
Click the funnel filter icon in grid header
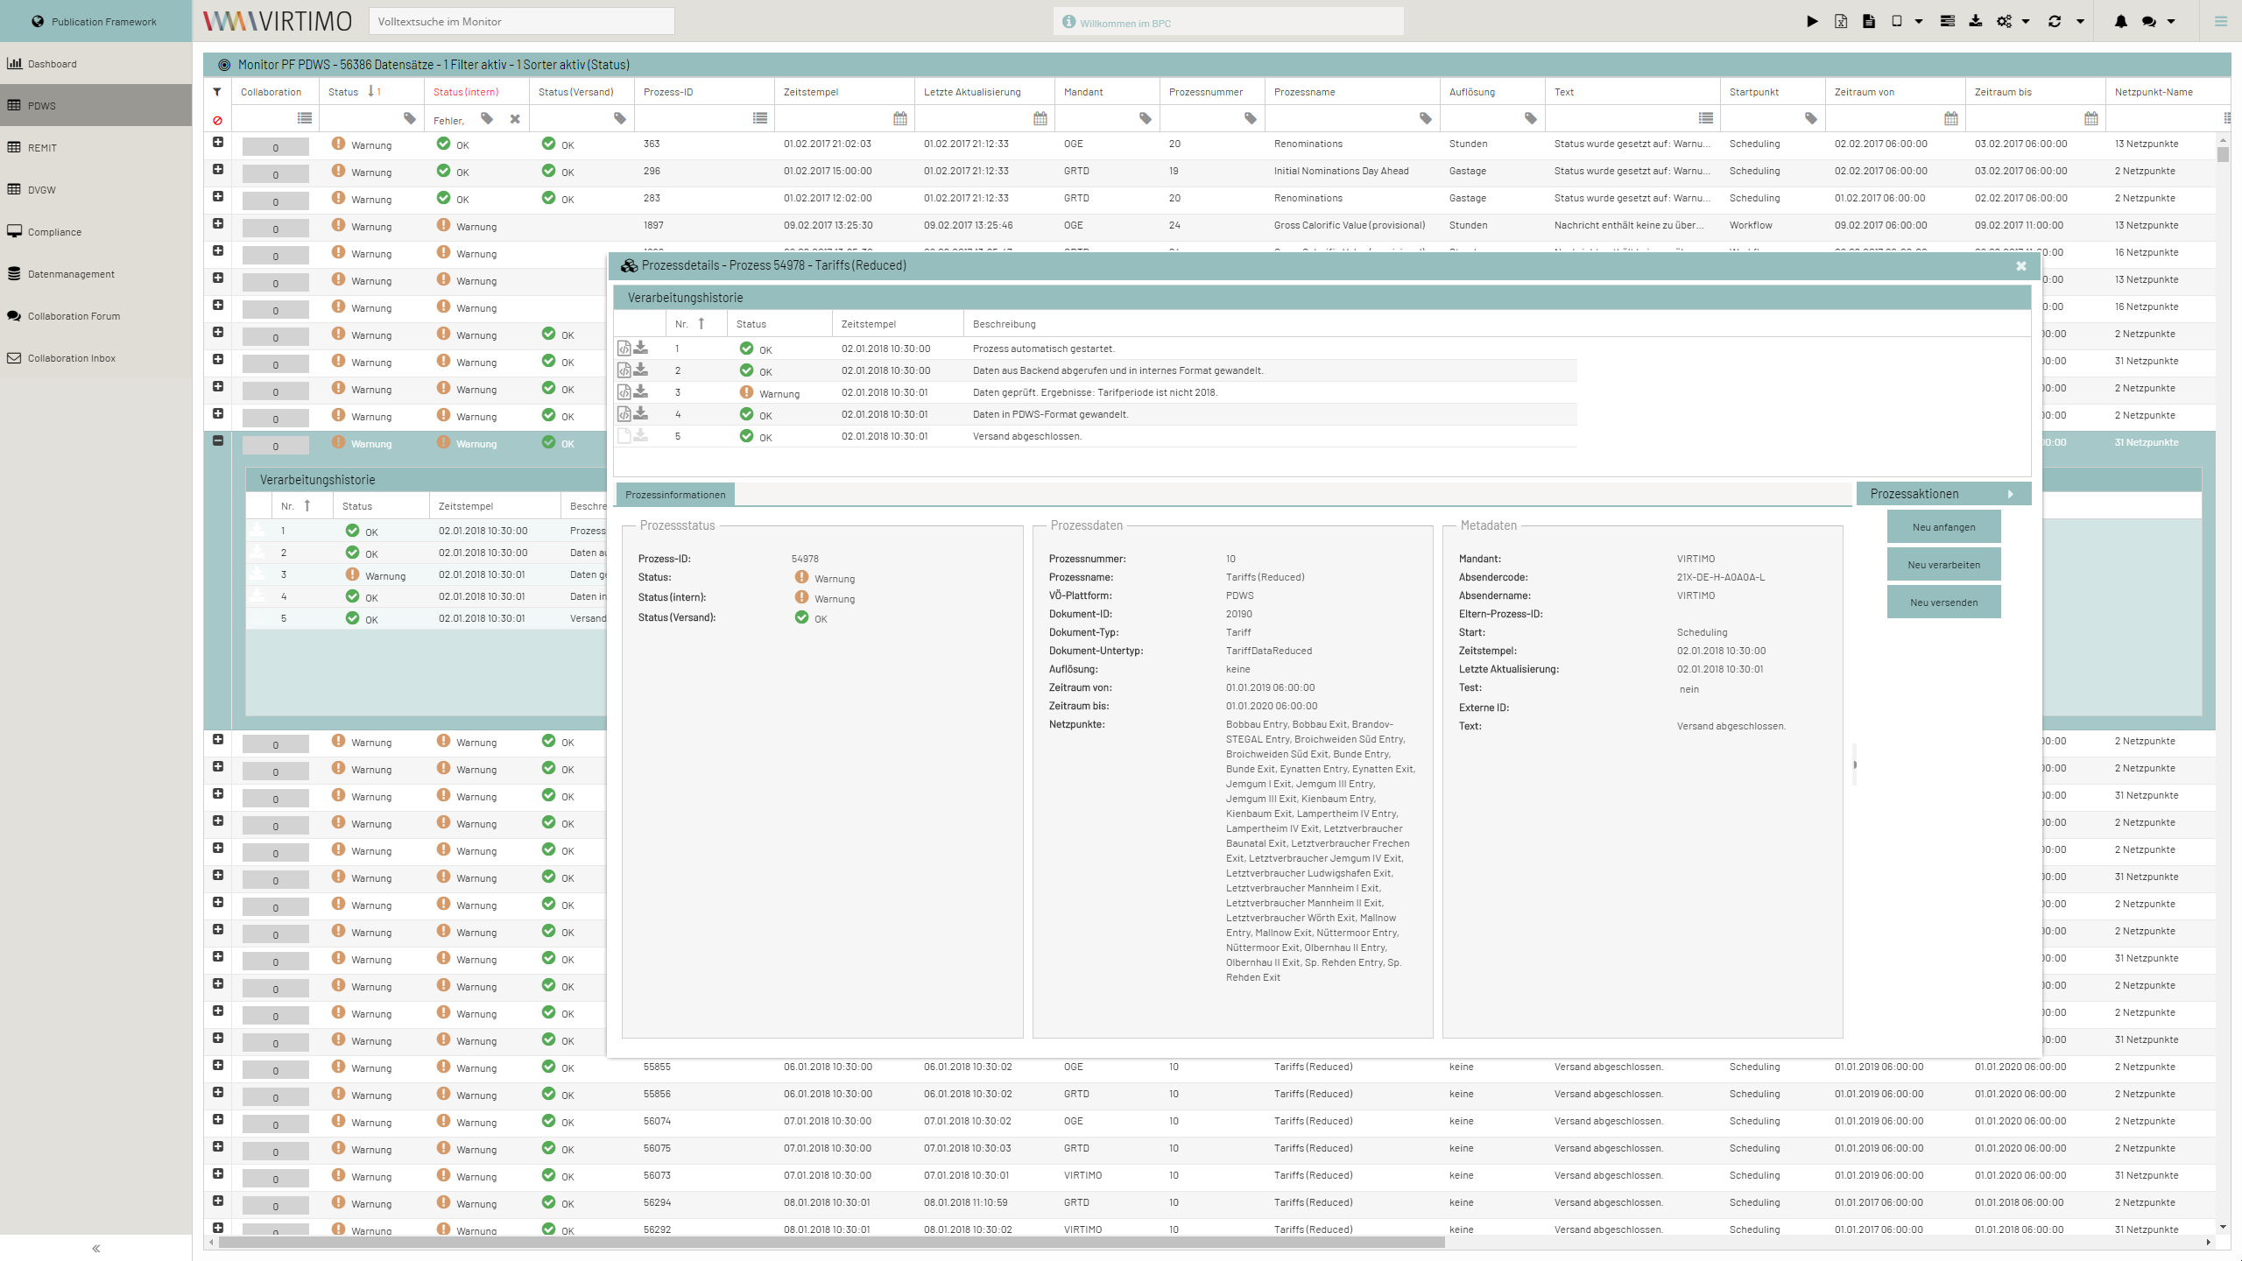click(x=217, y=91)
